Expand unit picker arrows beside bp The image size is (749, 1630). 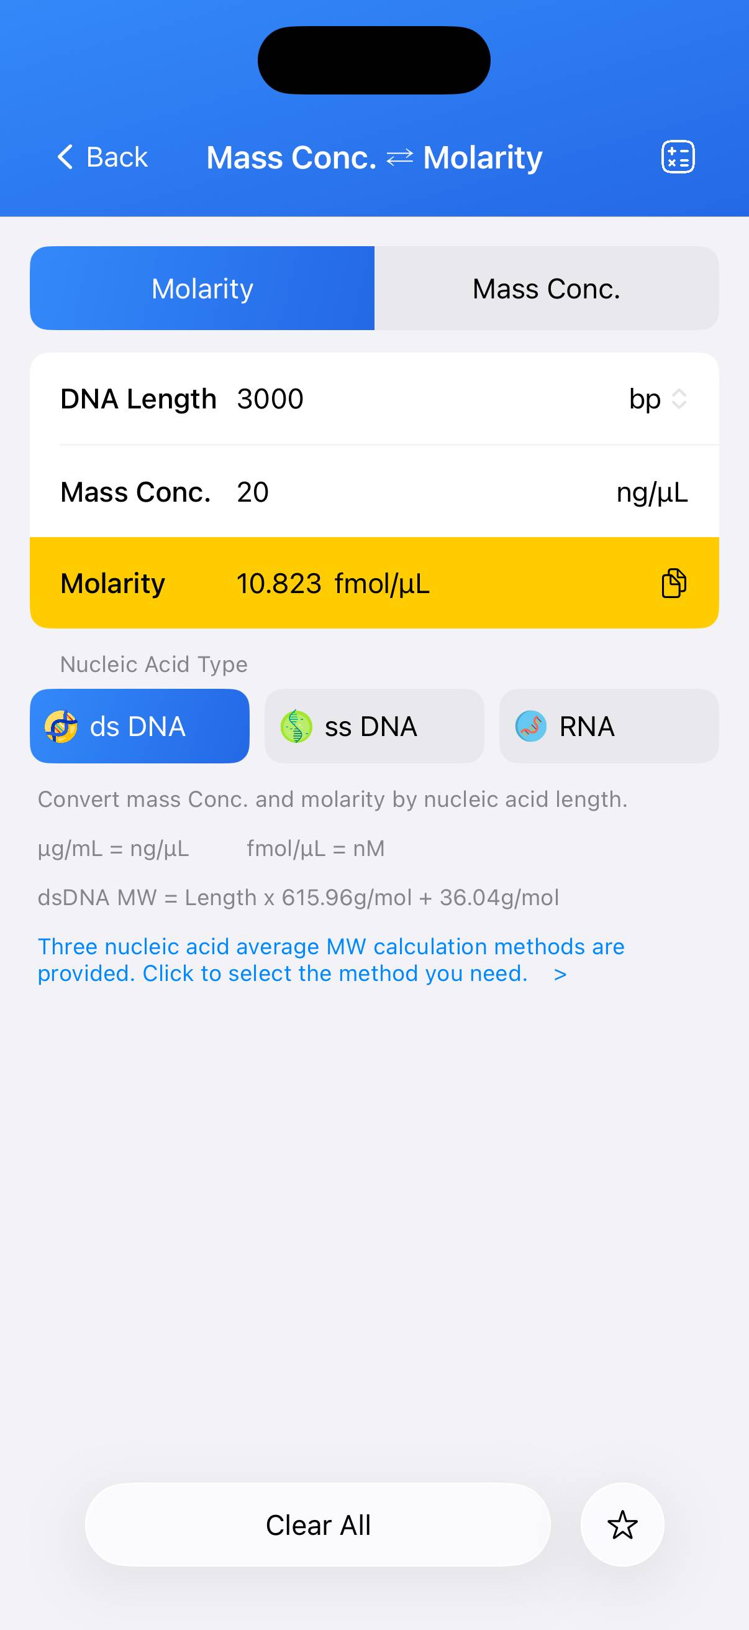[x=679, y=399]
